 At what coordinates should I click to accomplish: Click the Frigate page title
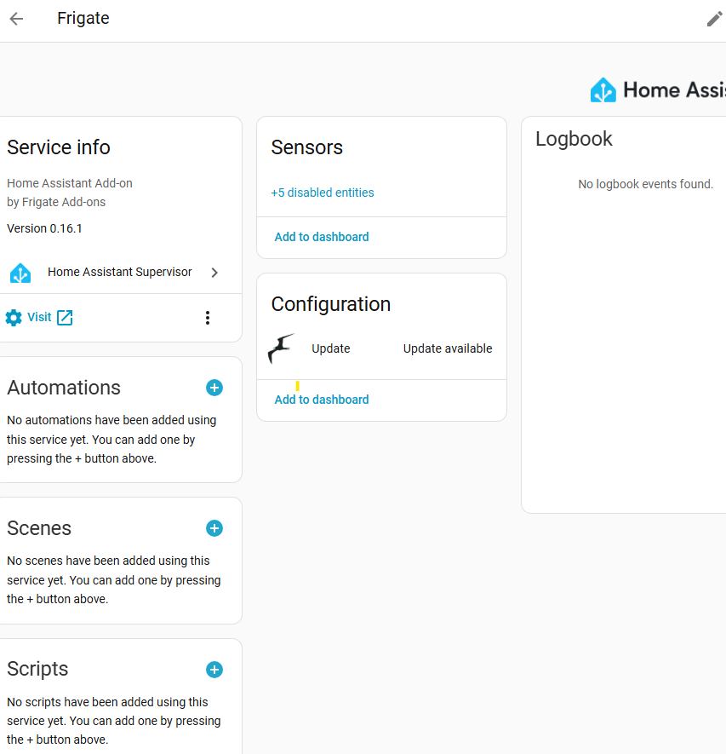(83, 19)
